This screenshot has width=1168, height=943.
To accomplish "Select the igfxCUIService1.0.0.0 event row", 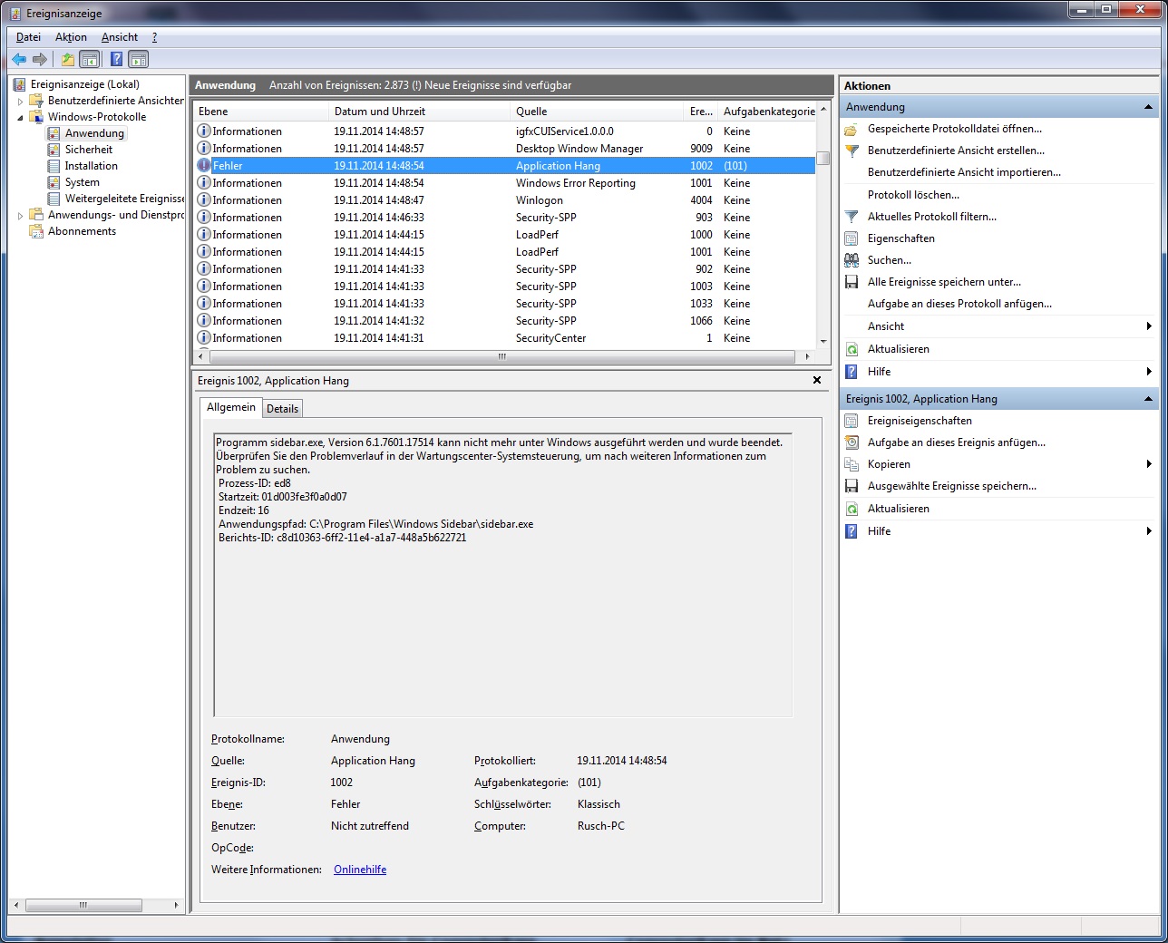I will click(x=505, y=131).
